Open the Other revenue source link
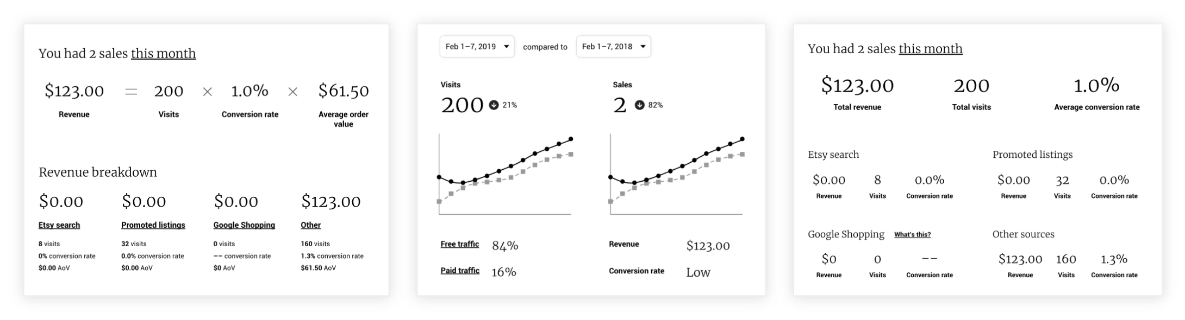Viewport: 1185px width, 320px height. pos(311,225)
